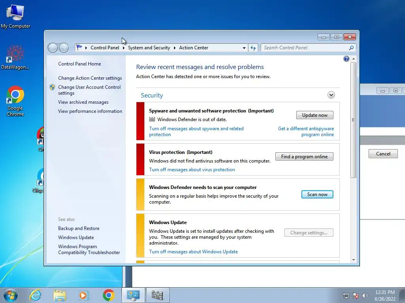Expand the arrow after Control Panel in the breadcrumb
405x303 pixels.
coord(124,48)
